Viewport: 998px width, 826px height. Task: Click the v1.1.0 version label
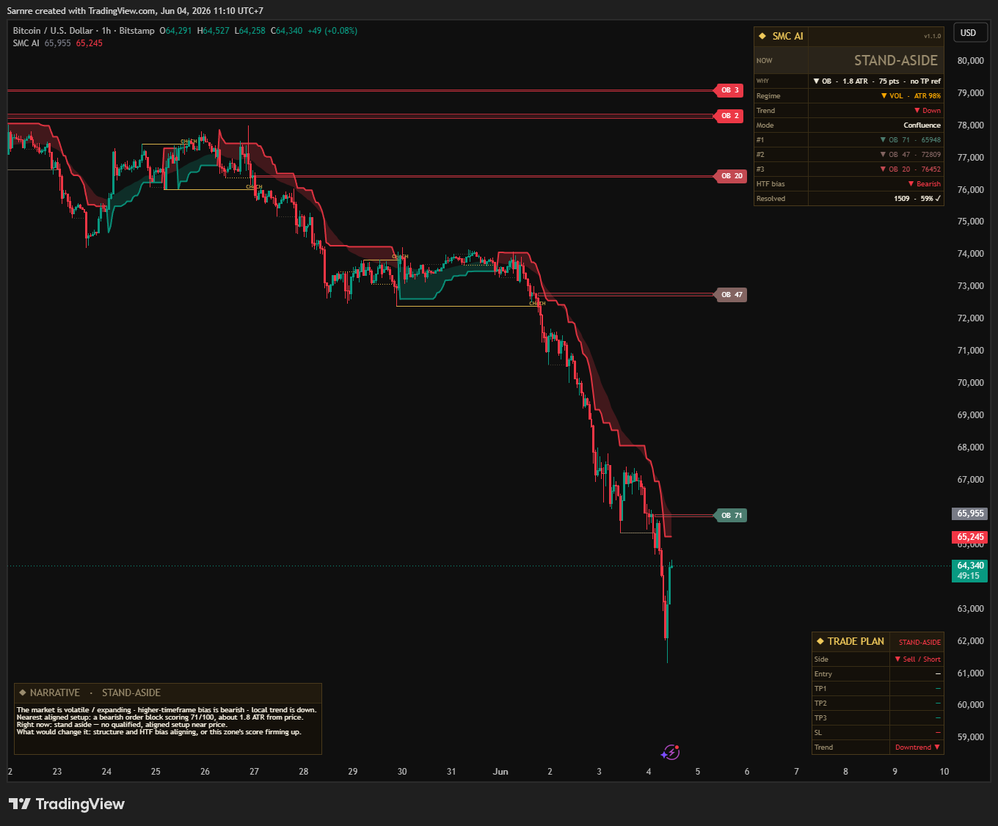pos(932,36)
